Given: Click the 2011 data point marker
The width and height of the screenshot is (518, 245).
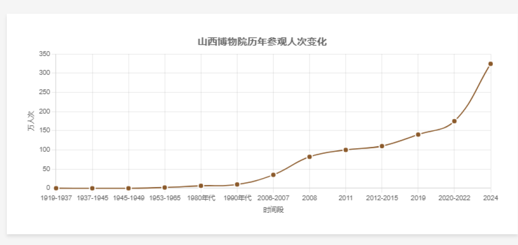Looking at the screenshot, I should (x=345, y=150).
